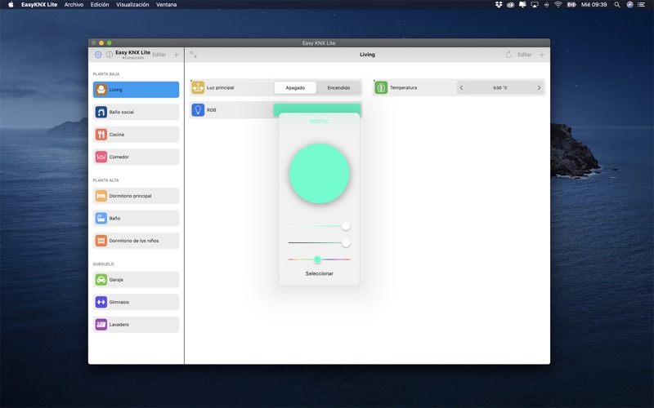Click the brightness slider handle in color popup
654x408 pixels.
(346, 242)
